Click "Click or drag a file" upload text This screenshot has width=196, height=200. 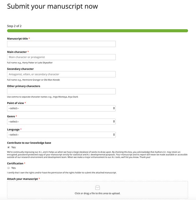pyautogui.click(x=97, y=193)
